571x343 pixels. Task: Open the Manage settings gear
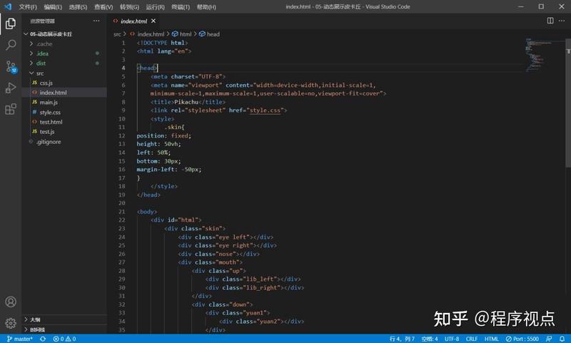[11, 322]
